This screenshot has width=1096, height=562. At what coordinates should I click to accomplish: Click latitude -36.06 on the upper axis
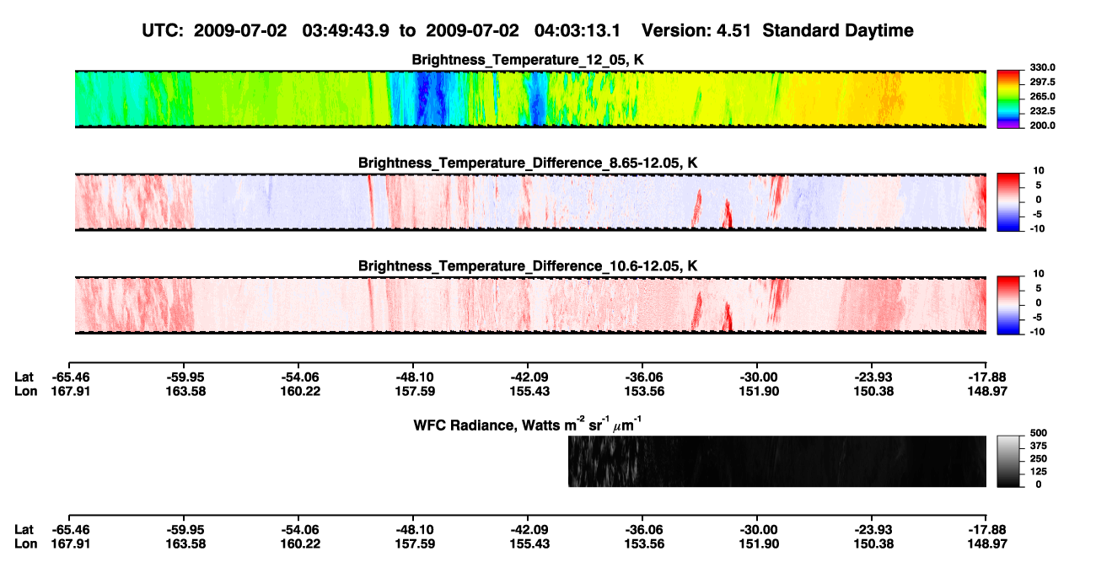click(x=642, y=378)
